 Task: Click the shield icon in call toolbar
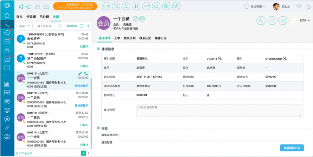tap(156, 6)
